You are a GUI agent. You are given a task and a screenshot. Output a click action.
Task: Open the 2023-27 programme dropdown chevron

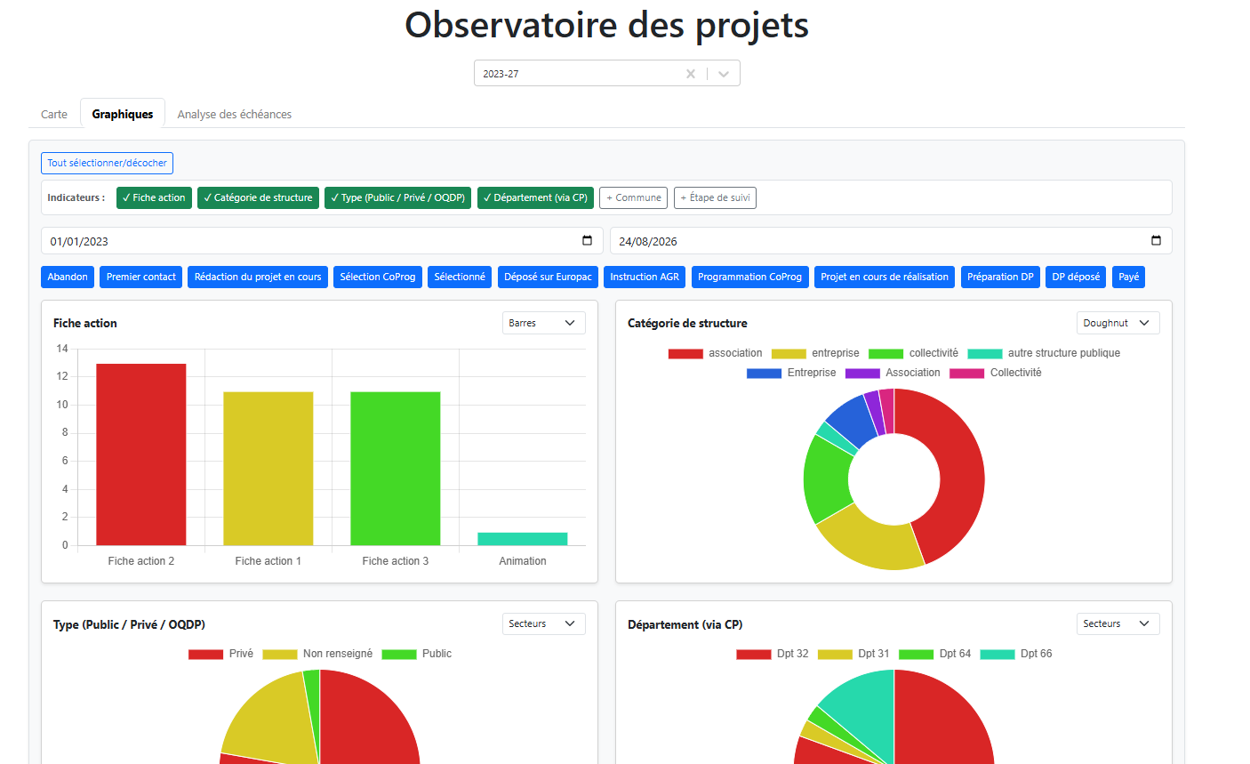[x=724, y=74]
